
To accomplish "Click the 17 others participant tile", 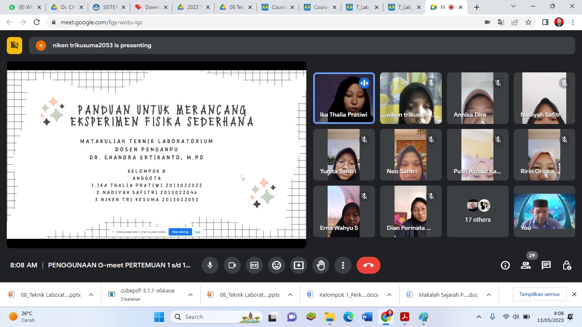I will click(x=478, y=211).
